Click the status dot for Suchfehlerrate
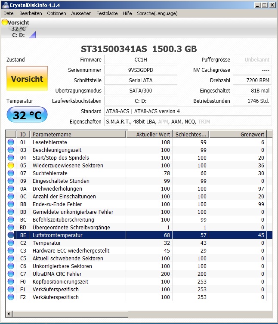Screen dimensions: 278x324 (x=11, y=173)
